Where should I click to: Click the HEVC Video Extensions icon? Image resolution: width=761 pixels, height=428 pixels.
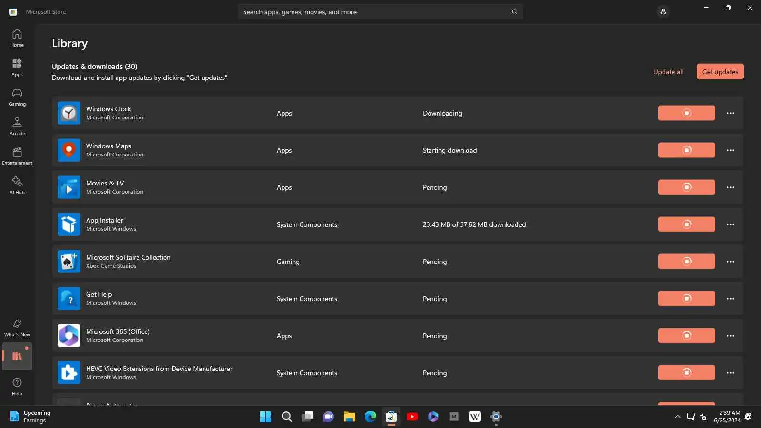coord(69,373)
